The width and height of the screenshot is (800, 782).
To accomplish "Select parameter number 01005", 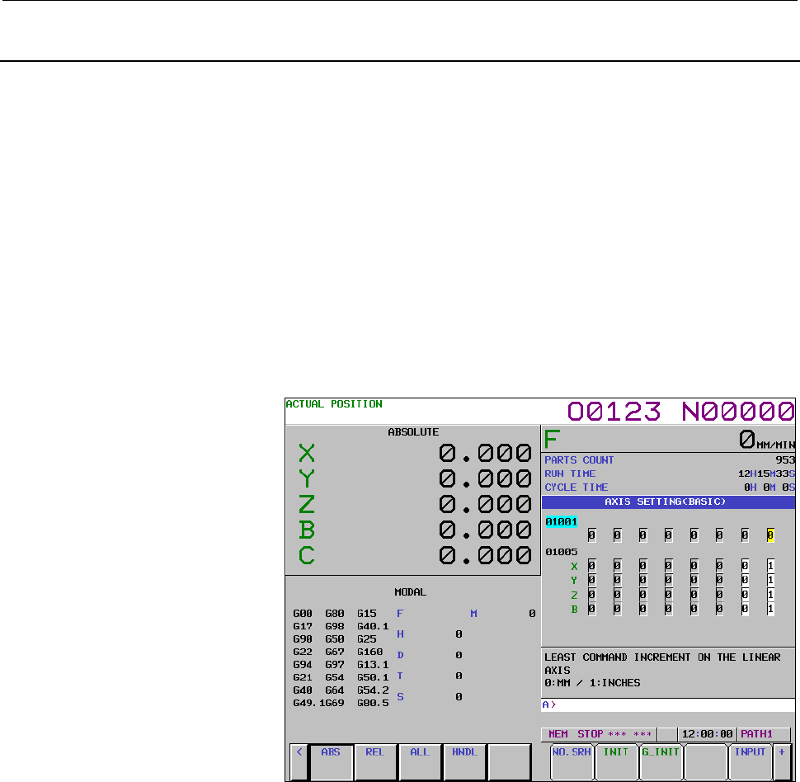I will click(x=561, y=552).
